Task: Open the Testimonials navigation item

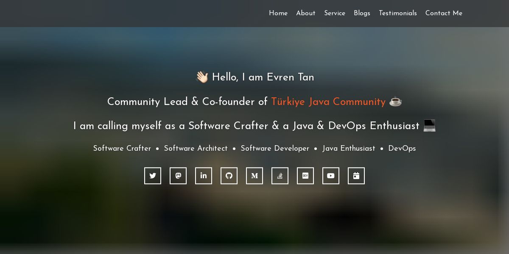Action: coord(398,13)
